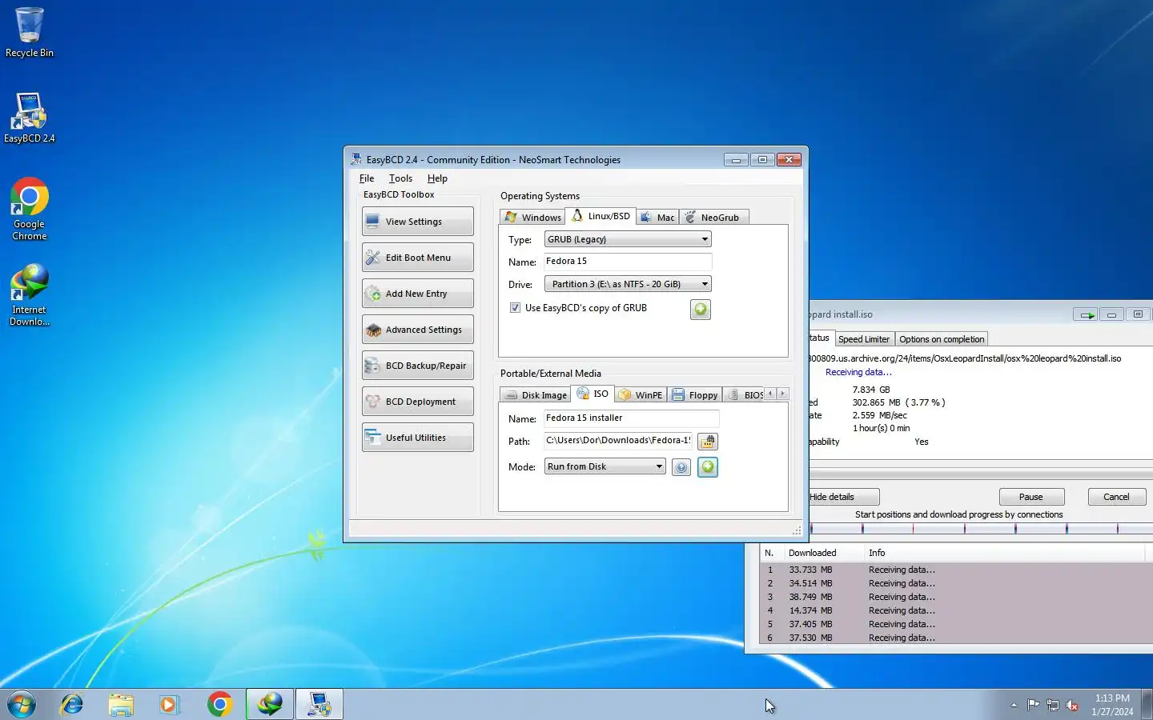Open Windows Explorer folder from taskbar

121,704
